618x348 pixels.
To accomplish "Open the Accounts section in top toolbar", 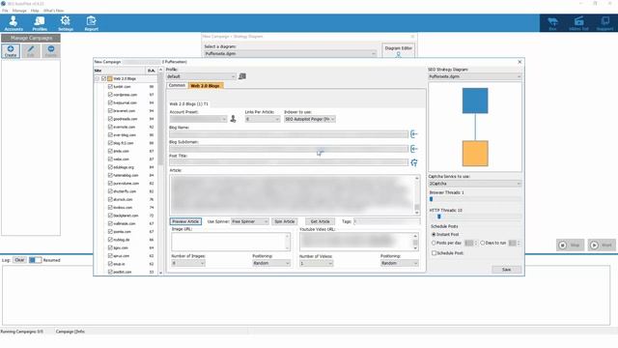I will [14, 23].
